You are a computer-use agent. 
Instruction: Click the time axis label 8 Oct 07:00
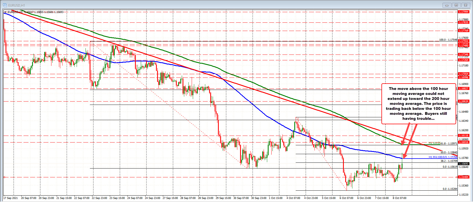(x=399, y=198)
